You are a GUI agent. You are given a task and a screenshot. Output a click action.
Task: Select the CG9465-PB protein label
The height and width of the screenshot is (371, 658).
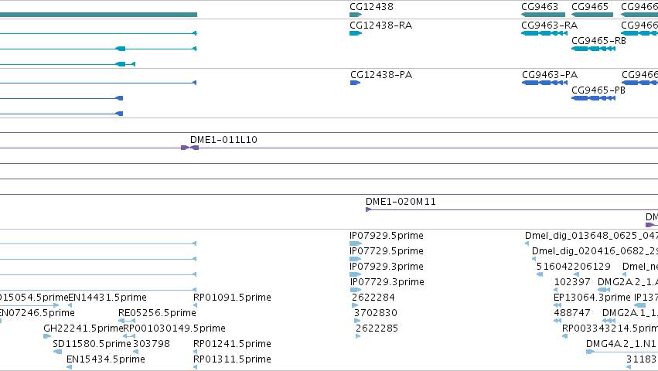(598, 90)
